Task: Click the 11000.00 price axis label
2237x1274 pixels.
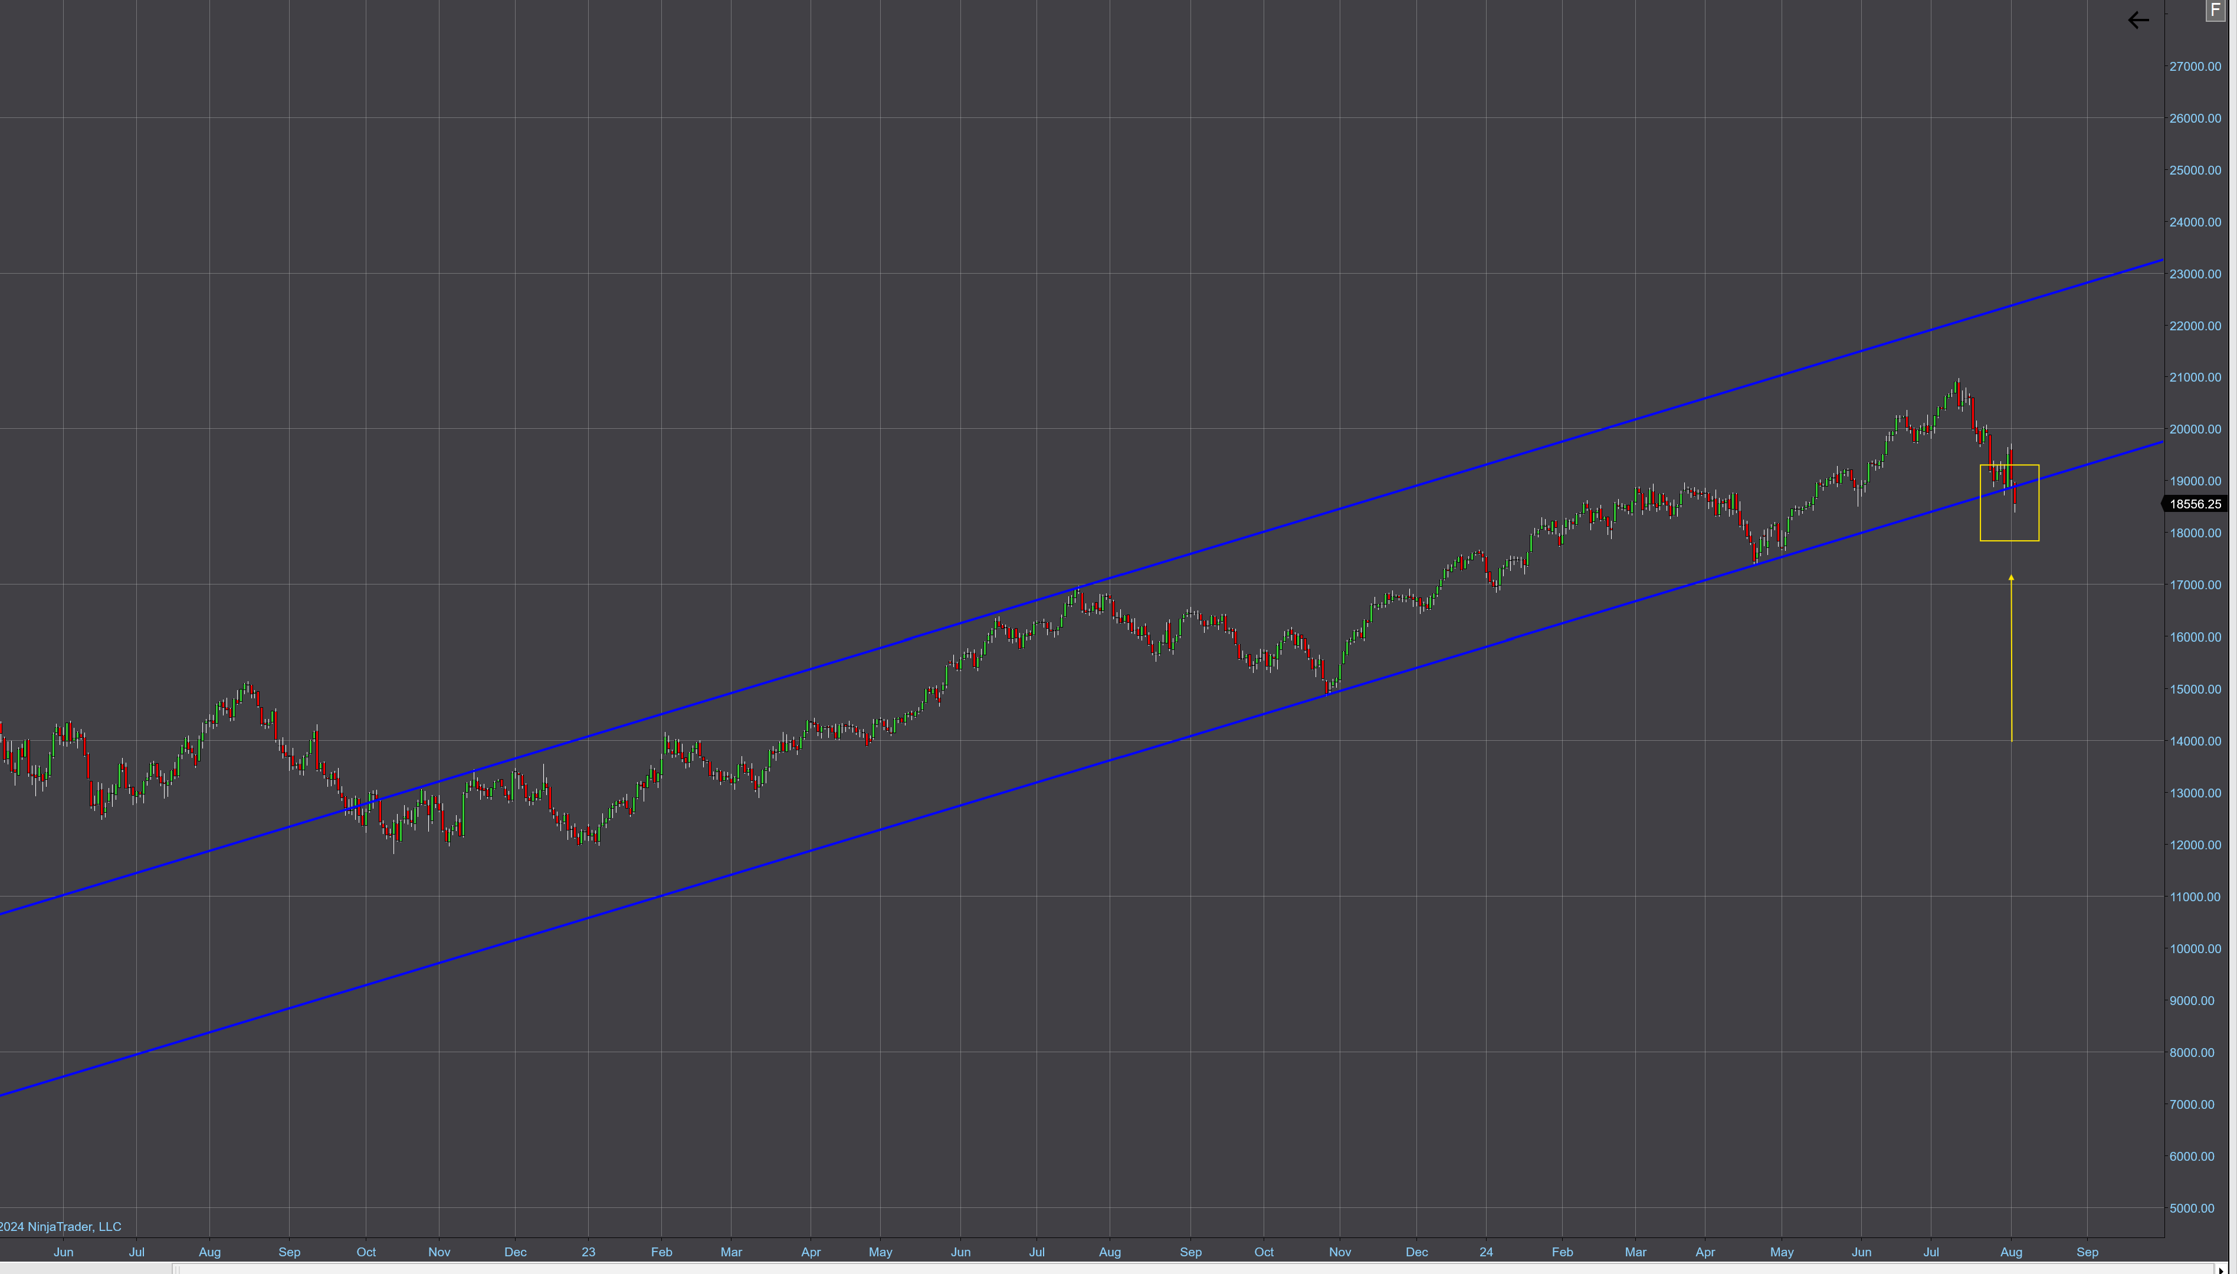Action: (x=2195, y=896)
